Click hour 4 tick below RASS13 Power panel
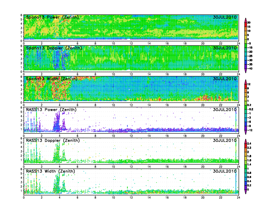 tap(60, 136)
